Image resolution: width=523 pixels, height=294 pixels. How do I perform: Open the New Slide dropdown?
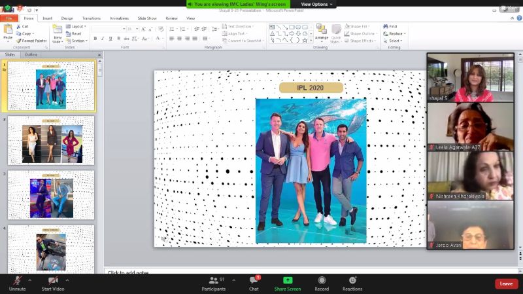[x=58, y=40]
